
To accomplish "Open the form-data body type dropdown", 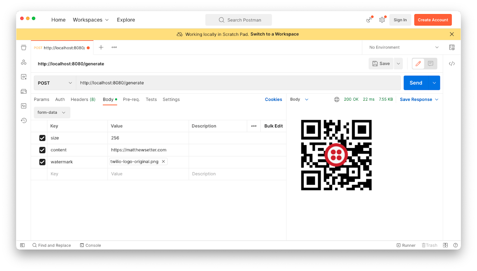I will click(52, 113).
